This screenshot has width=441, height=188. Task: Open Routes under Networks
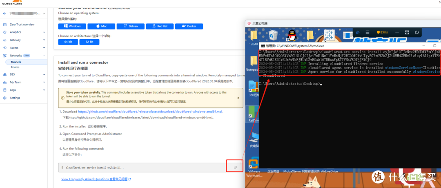pyautogui.click(x=15, y=67)
